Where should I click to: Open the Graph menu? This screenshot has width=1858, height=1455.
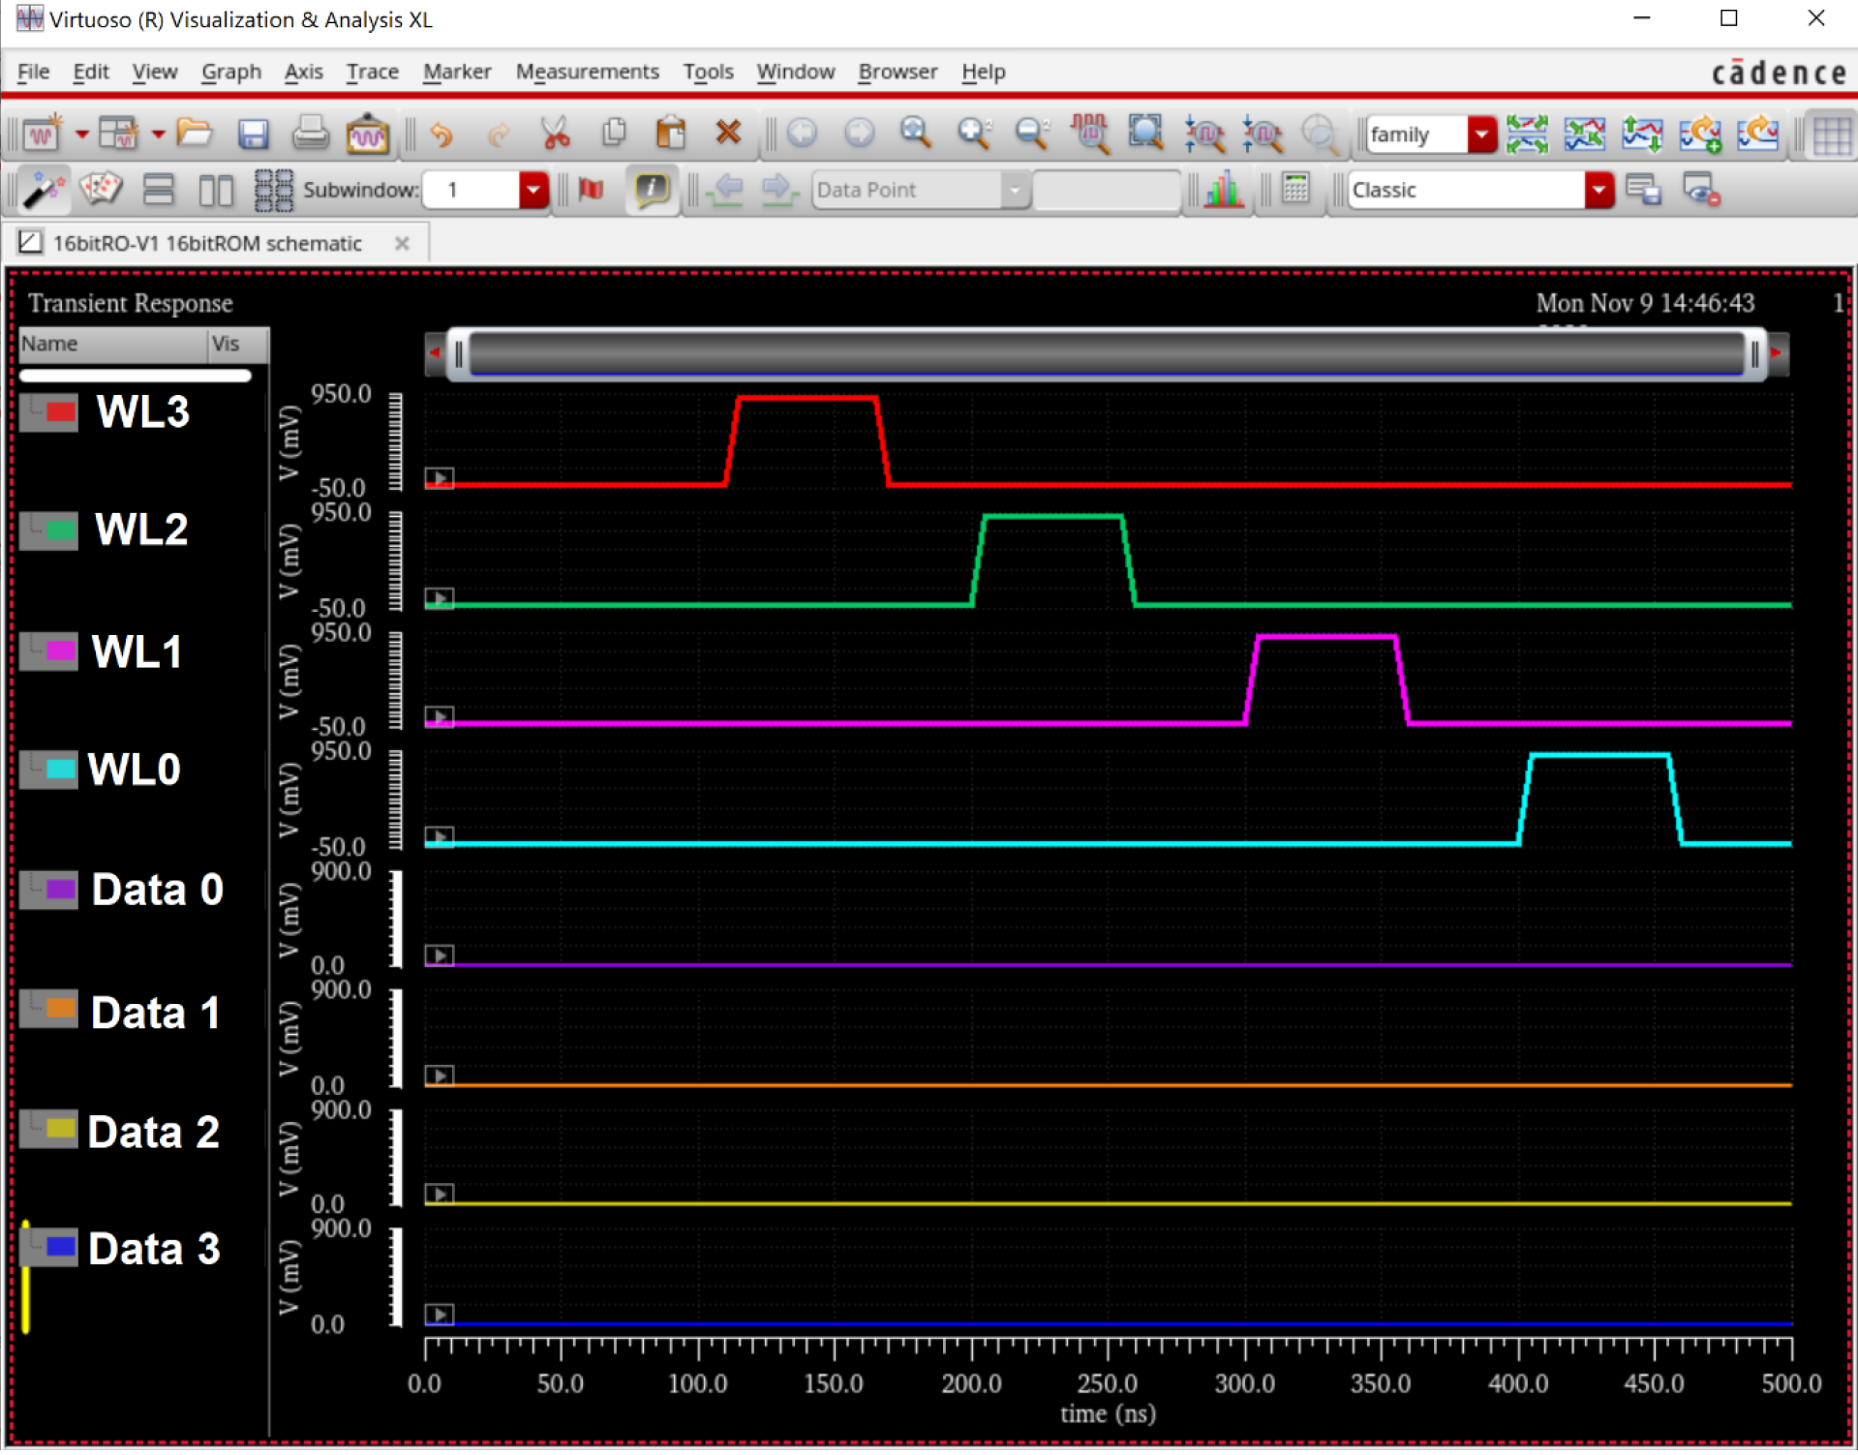(230, 72)
